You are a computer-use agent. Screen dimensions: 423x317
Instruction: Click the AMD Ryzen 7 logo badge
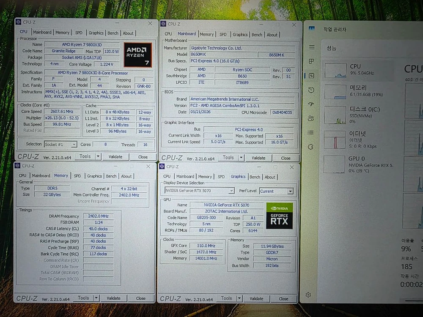point(137,55)
